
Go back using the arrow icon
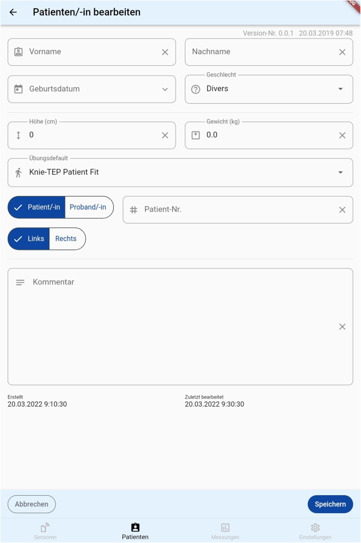[x=13, y=12]
